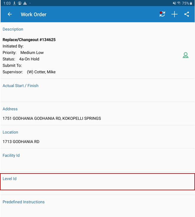Tap the 1751 Godhania Rd address text

52,118
